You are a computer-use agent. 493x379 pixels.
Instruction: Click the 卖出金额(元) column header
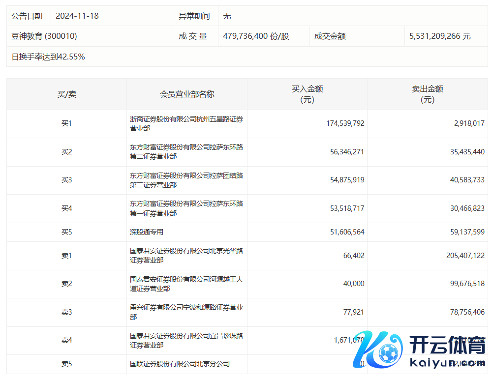tap(427, 94)
